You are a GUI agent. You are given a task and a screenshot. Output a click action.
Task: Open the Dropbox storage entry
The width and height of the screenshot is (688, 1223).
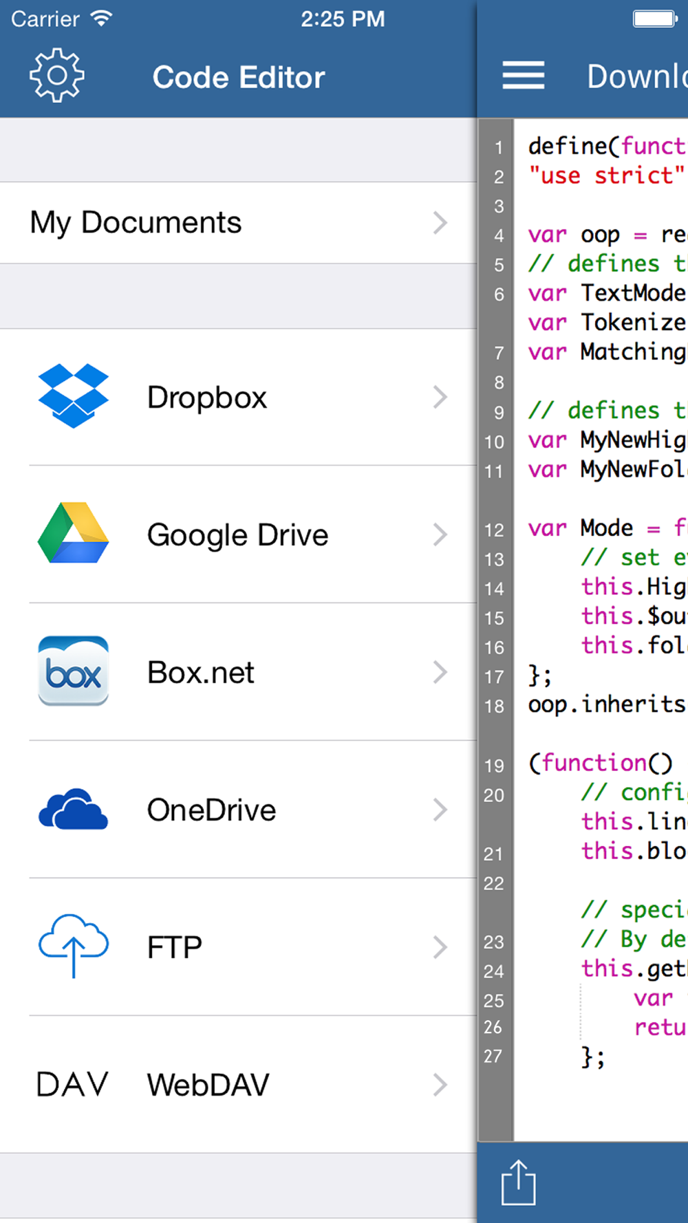[x=238, y=397]
